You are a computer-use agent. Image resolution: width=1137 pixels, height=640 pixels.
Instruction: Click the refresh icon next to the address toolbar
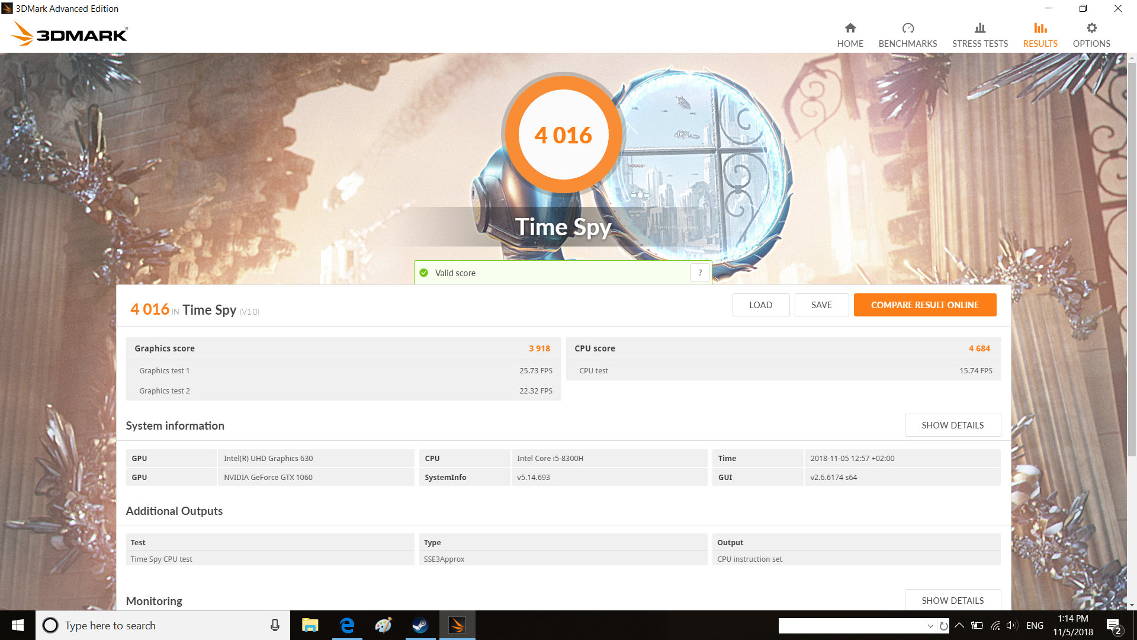[943, 626]
